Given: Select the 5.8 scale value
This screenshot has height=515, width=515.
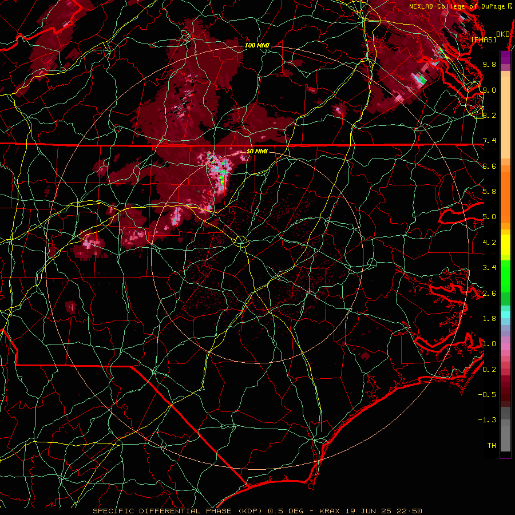Looking at the screenshot, I should [x=489, y=192].
